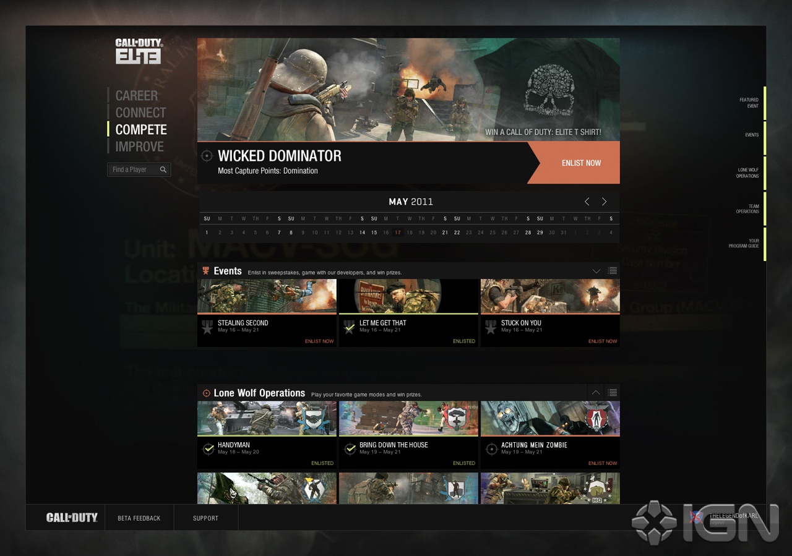
Task: Click the search magnifier in Find a Player
Action: click(x=163, y=169)
